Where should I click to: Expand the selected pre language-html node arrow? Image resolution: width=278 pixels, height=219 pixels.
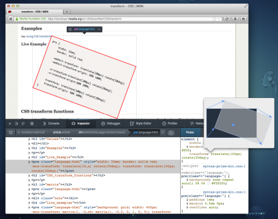[x=29, y=162]
